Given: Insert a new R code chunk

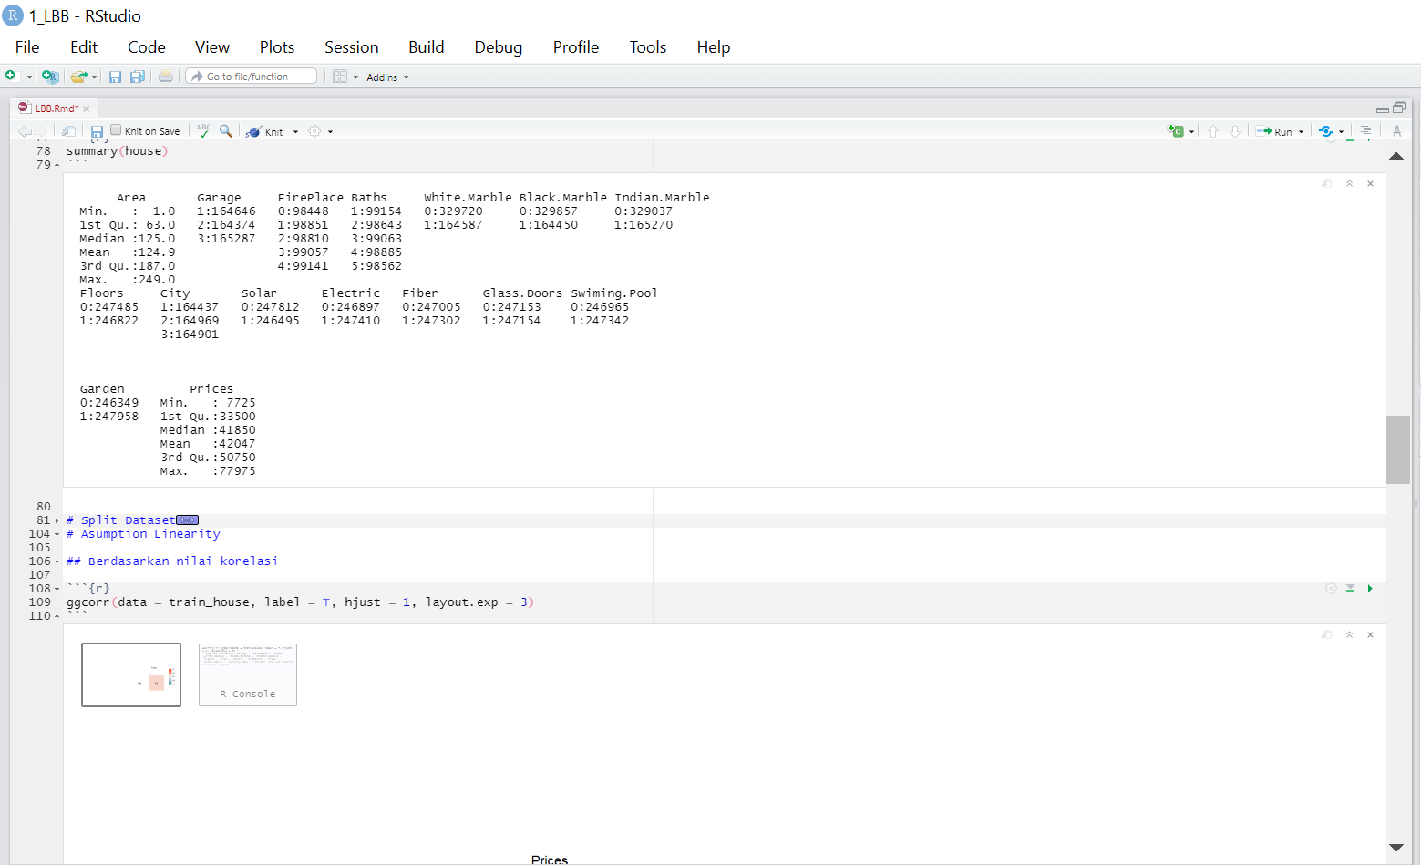Looking at the screenshot, I should coord(1177,131).
